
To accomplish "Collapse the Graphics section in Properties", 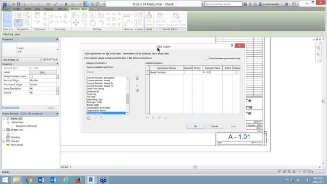I will (57, 64).
